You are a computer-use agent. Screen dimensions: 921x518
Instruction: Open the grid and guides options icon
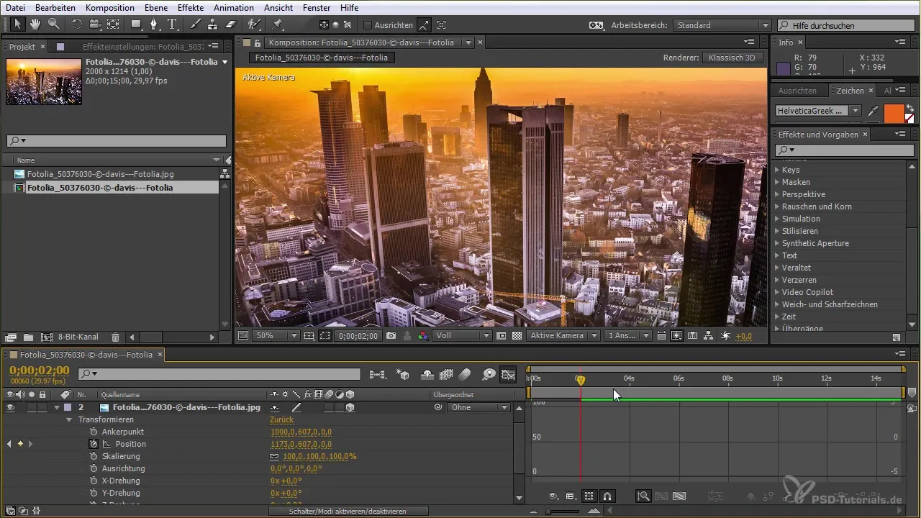(309, 335)
